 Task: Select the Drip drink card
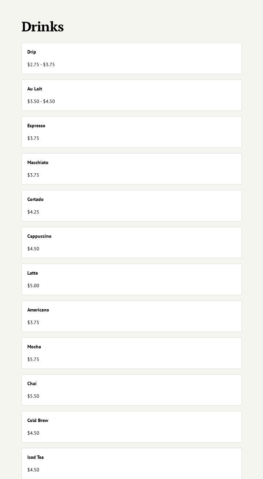click(131, 58)
